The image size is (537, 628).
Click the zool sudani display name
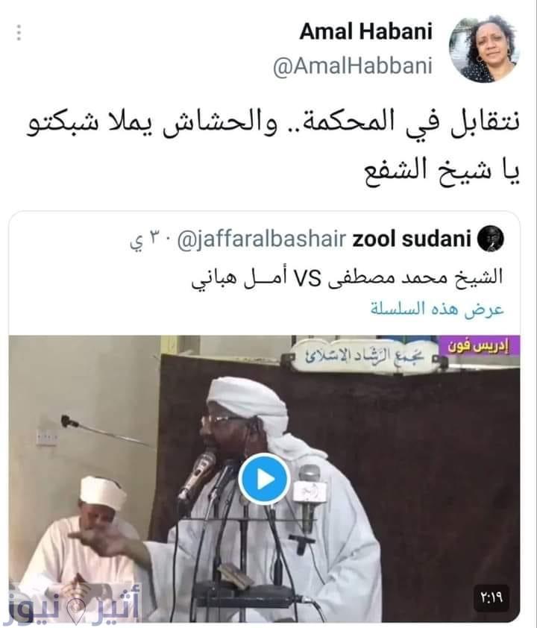pyautogui.click(x=412, y=239)
